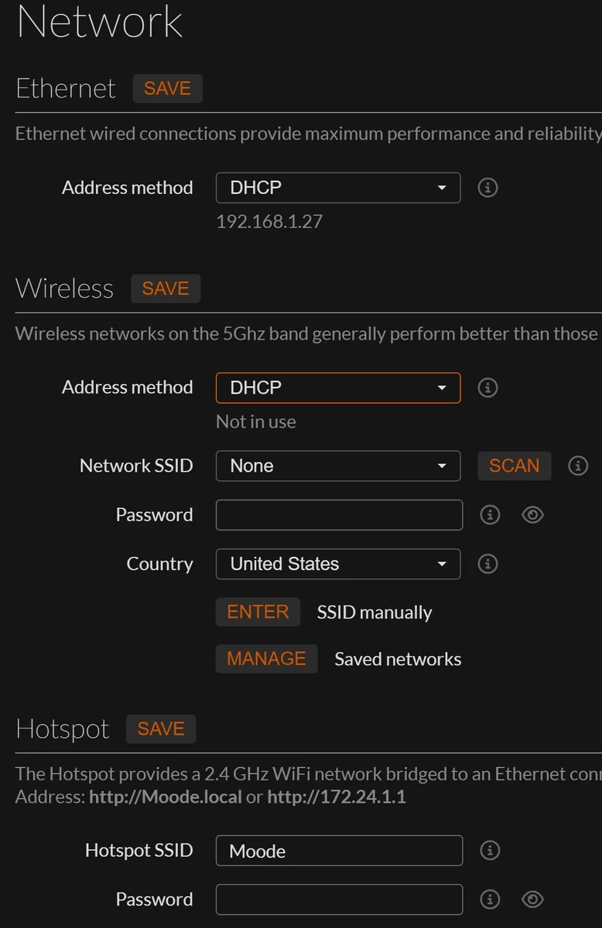
Task: Save the Hotspot settings
Action: 161,728
